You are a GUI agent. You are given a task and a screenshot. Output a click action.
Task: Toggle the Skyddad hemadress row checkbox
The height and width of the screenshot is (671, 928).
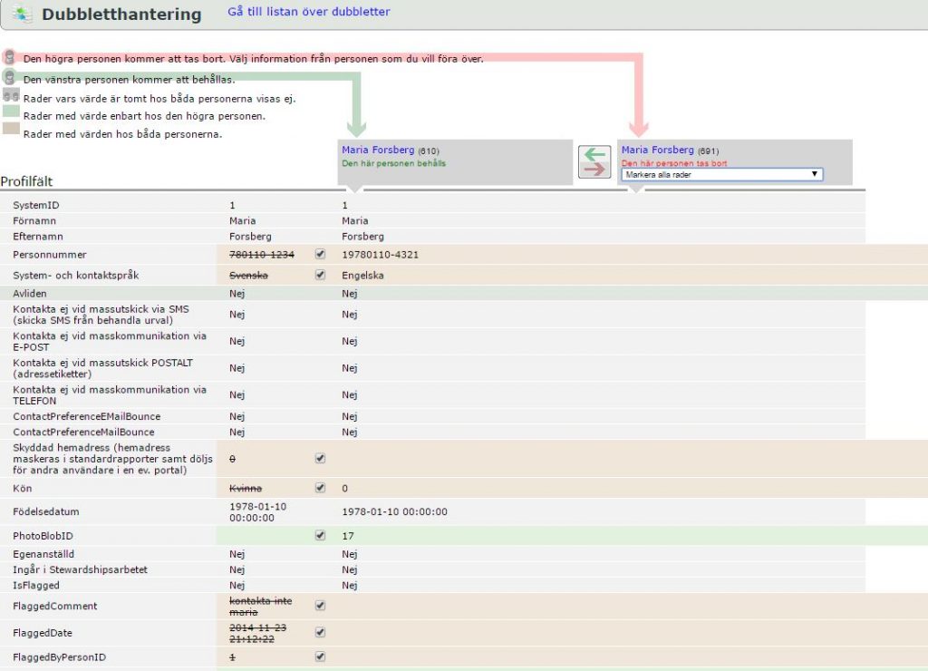click(x=320, y=459)
